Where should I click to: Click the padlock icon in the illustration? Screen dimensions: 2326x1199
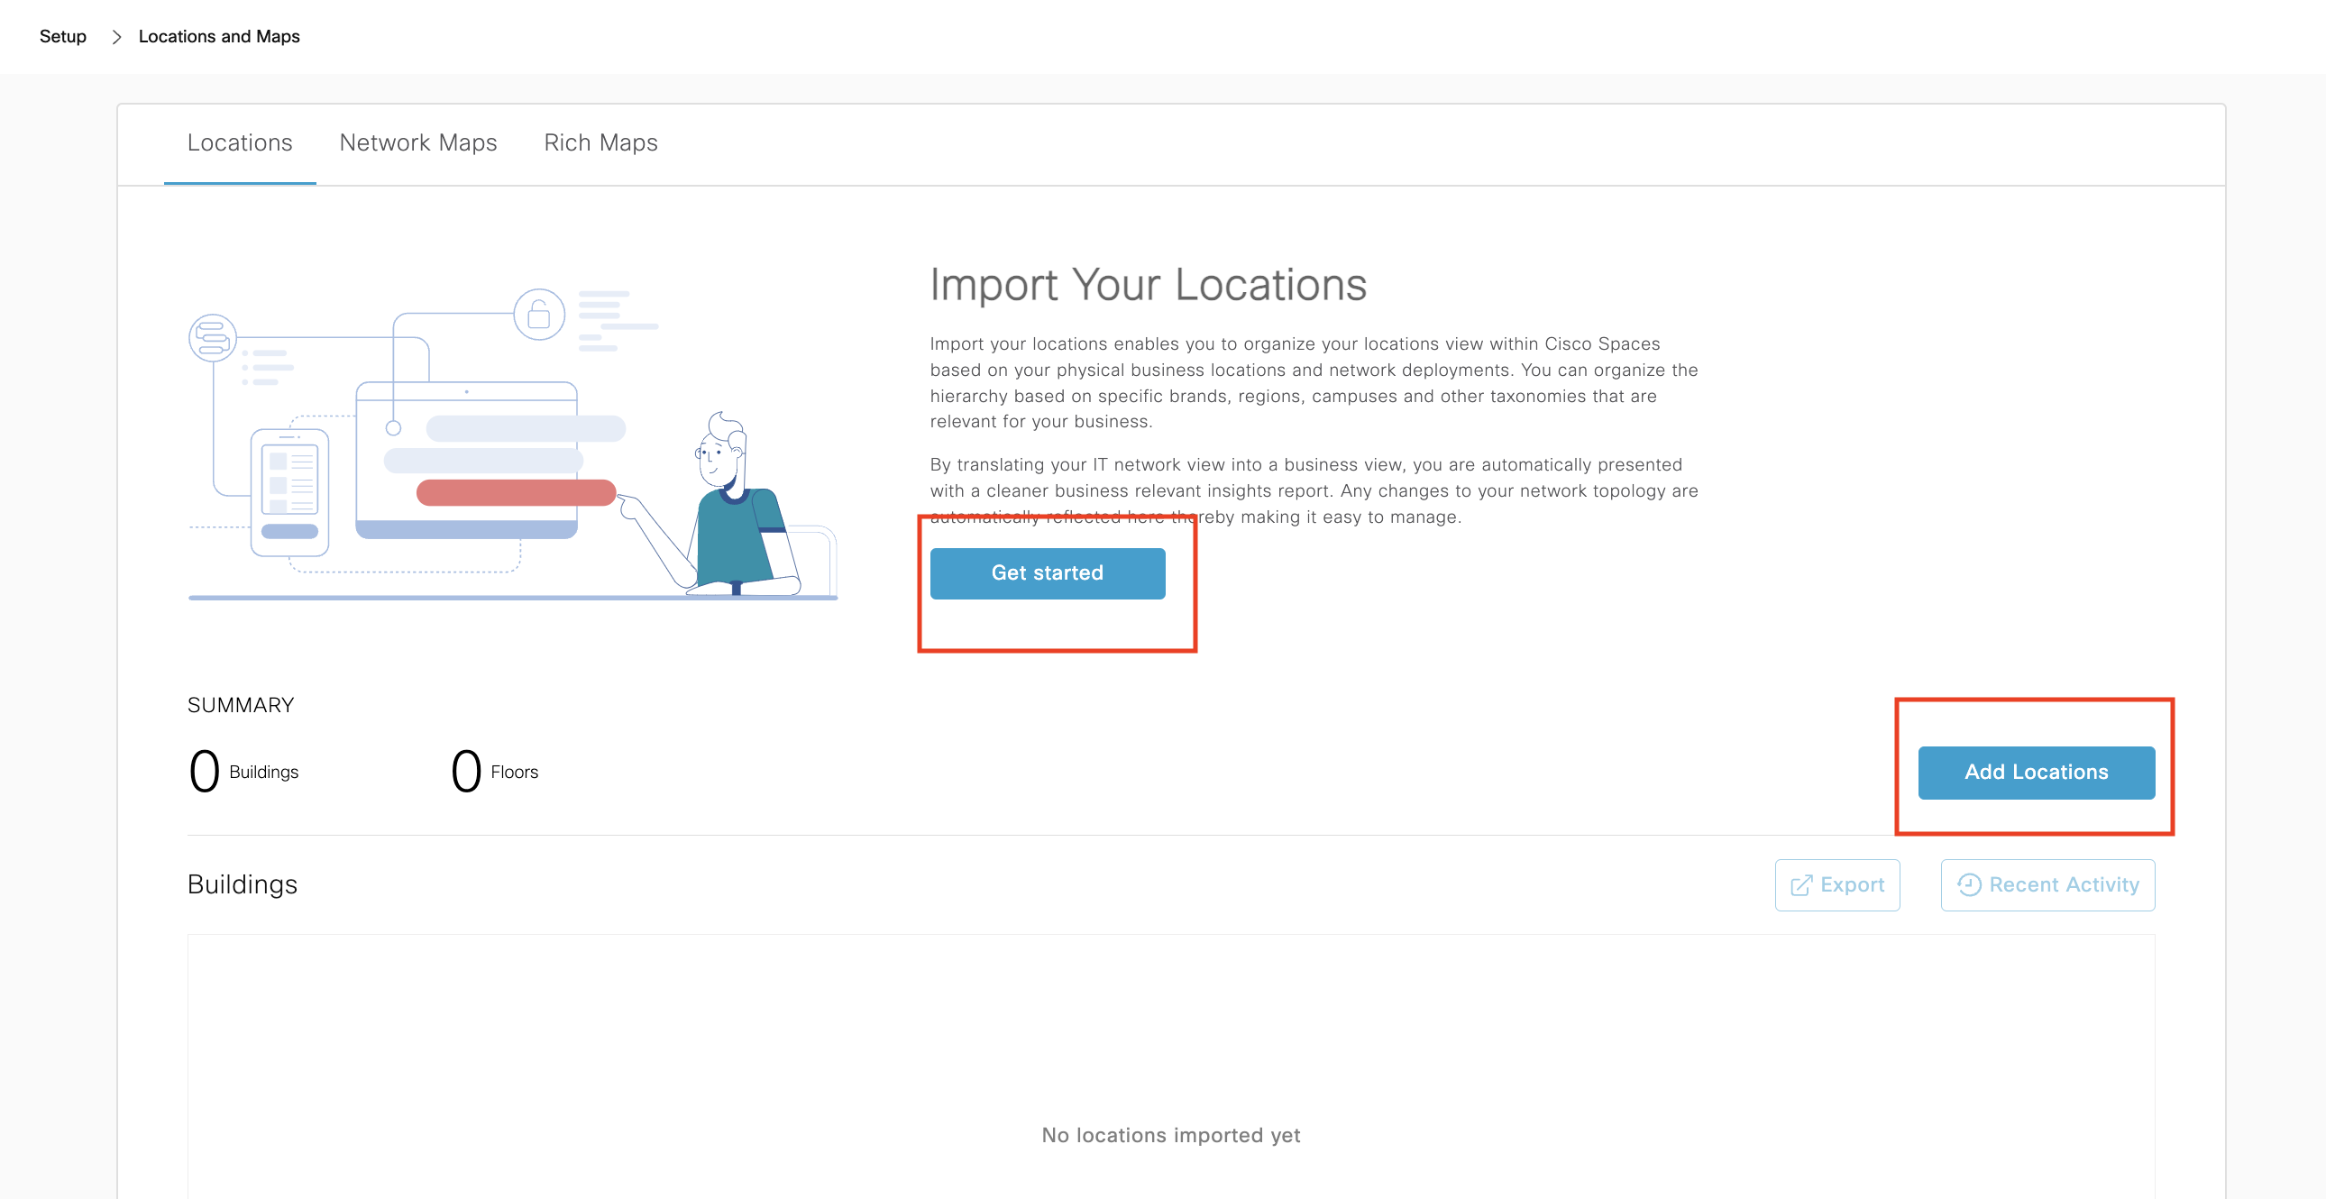pyautogui.click(x=539, y=316)
